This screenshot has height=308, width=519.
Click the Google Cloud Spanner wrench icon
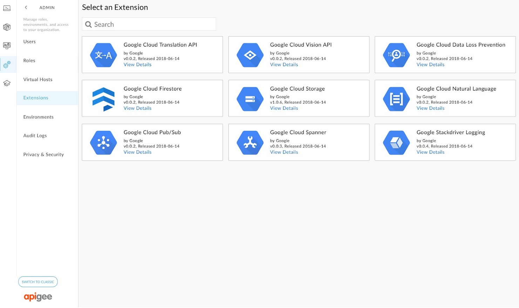click(x=250, y=142)
